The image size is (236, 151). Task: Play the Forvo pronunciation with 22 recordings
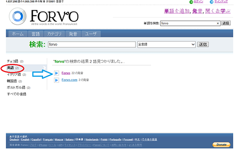coord(56,73)
